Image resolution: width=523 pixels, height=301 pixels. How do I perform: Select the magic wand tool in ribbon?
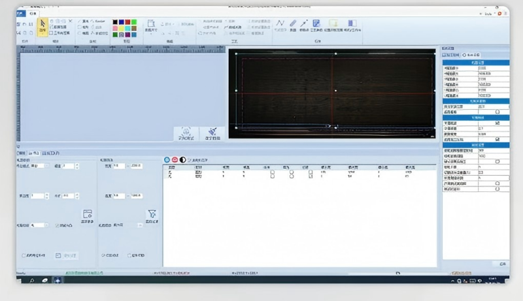304,24
